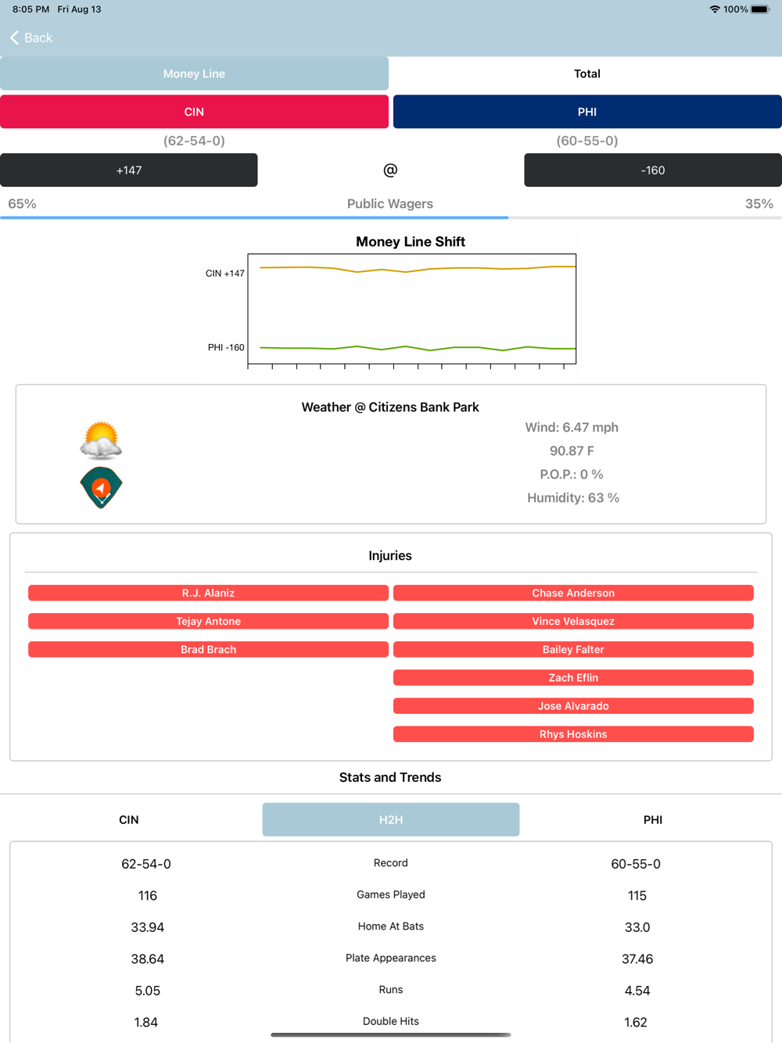The image size is (782, 1043).
Task: Tap the Money Line Shift chart
Action: pyautogui.click(x=412, y=309)
